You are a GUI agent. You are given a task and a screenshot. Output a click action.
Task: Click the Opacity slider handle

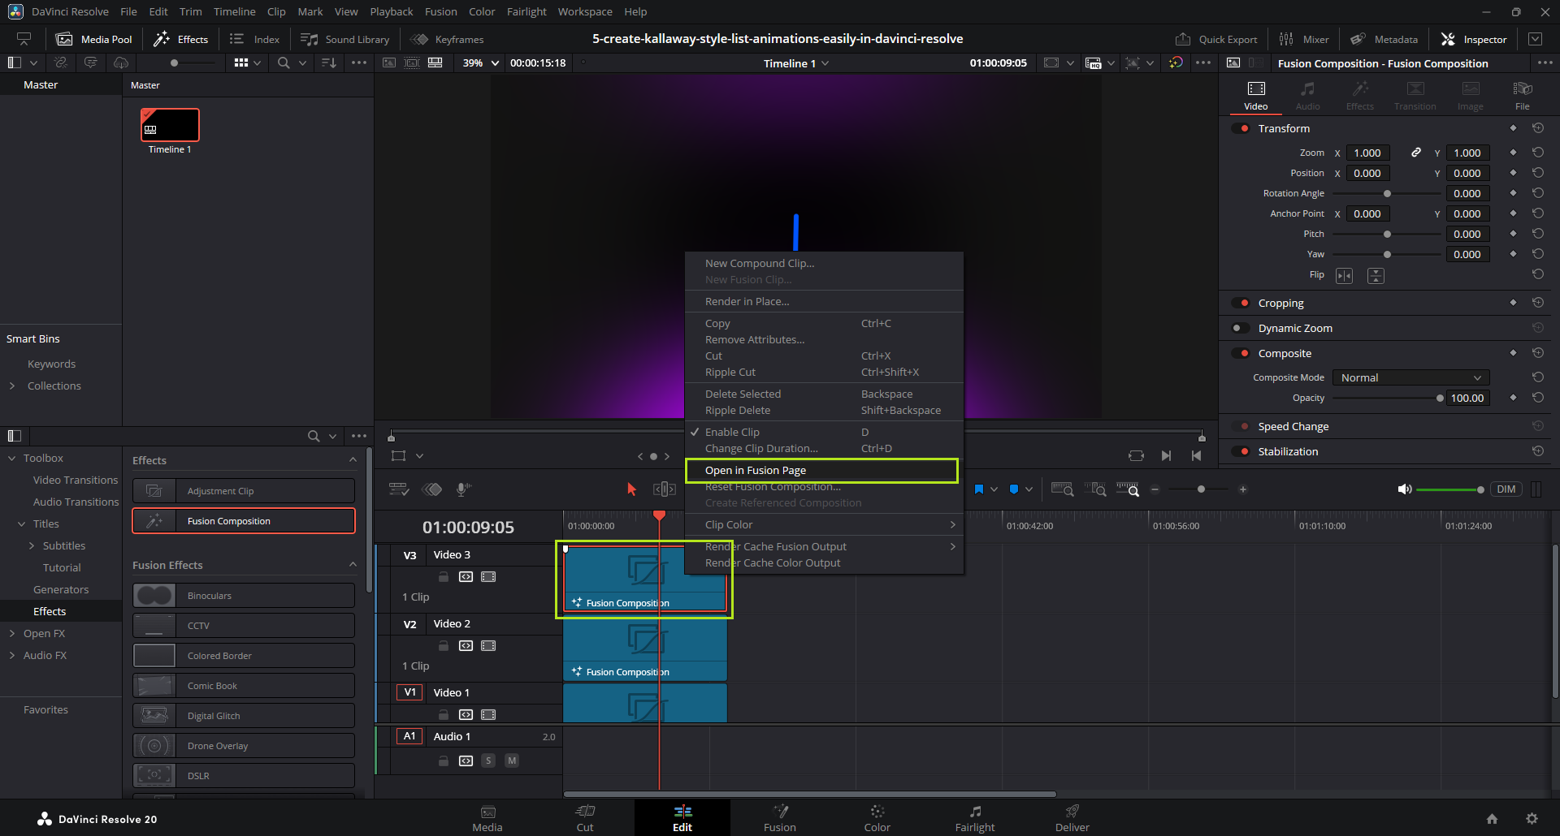[x=1440, y=398]
